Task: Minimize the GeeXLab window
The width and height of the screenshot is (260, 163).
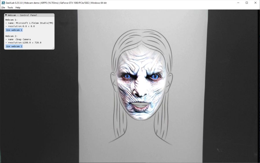Action: (238, 3)
